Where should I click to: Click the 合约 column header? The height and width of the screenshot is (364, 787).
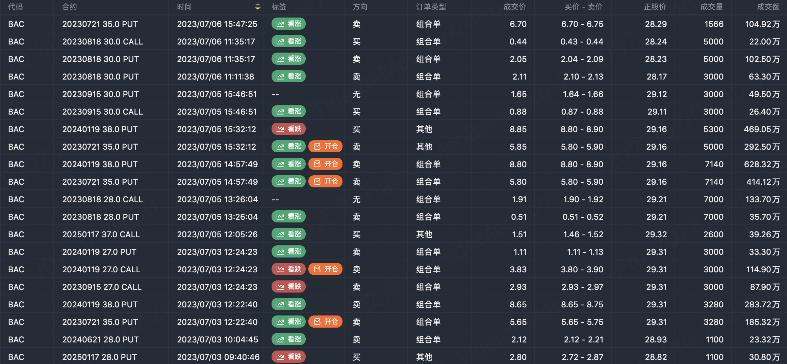tap(70, 7)
